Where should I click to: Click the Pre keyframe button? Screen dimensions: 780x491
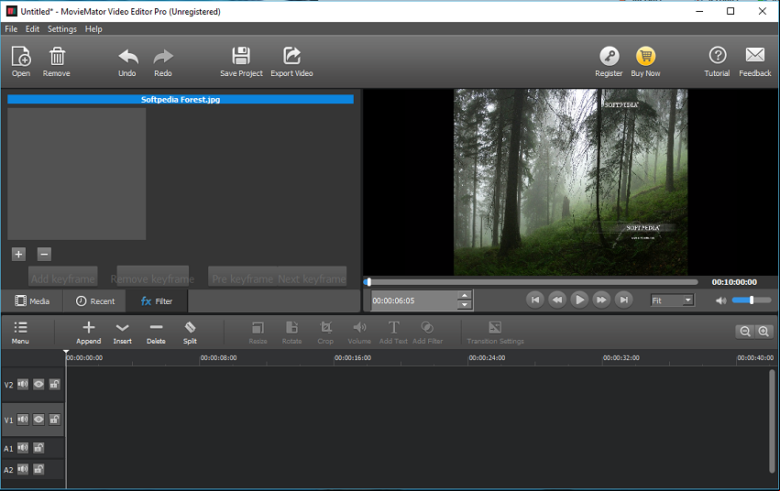(243, 278)
